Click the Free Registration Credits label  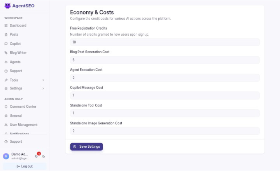88,28
